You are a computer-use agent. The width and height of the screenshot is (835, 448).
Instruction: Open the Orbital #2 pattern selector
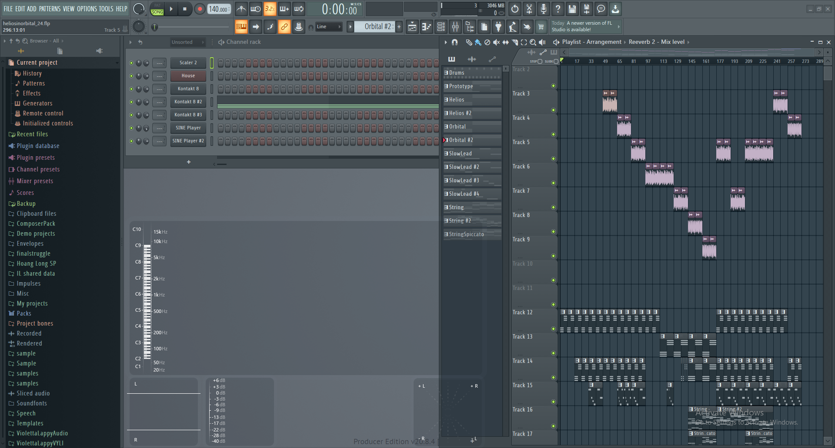pos(374,27)
